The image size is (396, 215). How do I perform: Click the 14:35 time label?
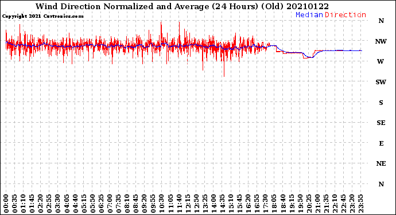click(x=222, y=204)
